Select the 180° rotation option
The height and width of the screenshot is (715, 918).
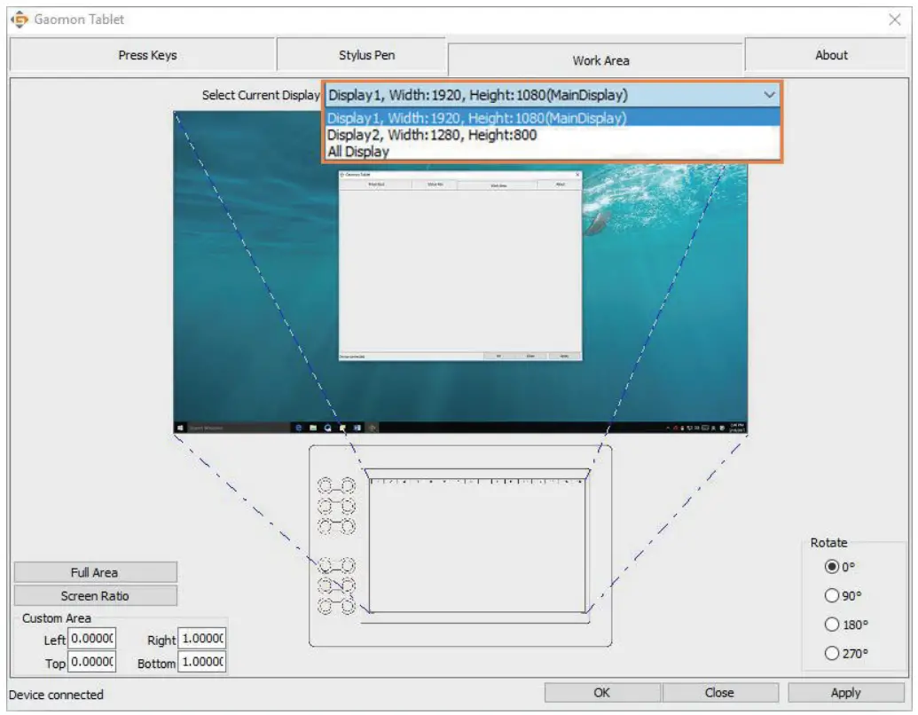tap(832, 625)
